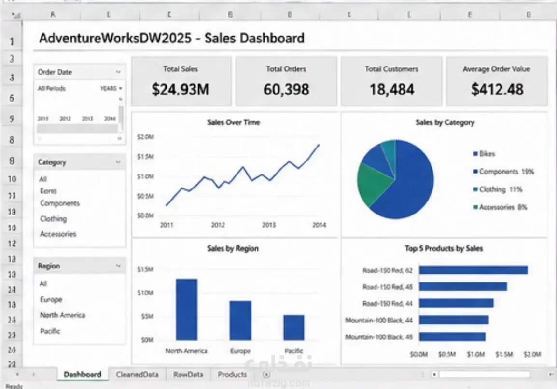Toggle the Components category slicer item
The height and width of the screenshot is (389, 557).
[60, 203]
